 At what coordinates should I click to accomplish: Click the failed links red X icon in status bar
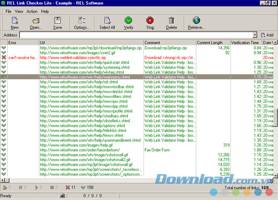point(68,187)
